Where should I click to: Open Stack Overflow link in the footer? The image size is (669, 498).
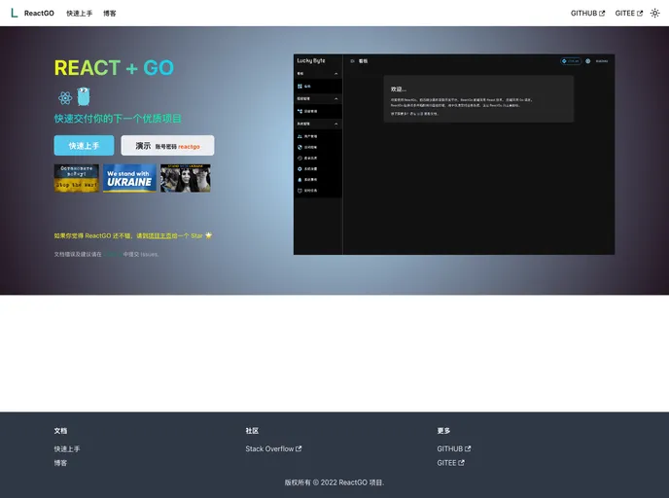[x=273, y=449]
